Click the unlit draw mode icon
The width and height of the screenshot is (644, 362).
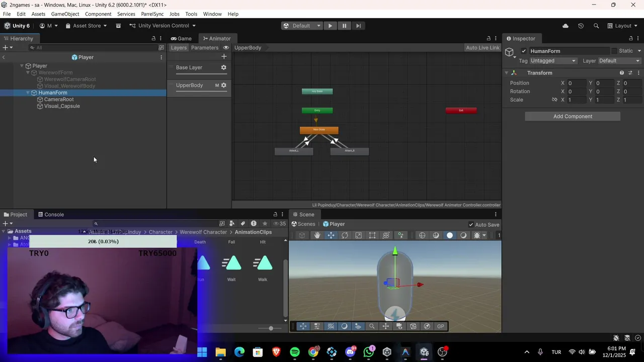(463, 235)
